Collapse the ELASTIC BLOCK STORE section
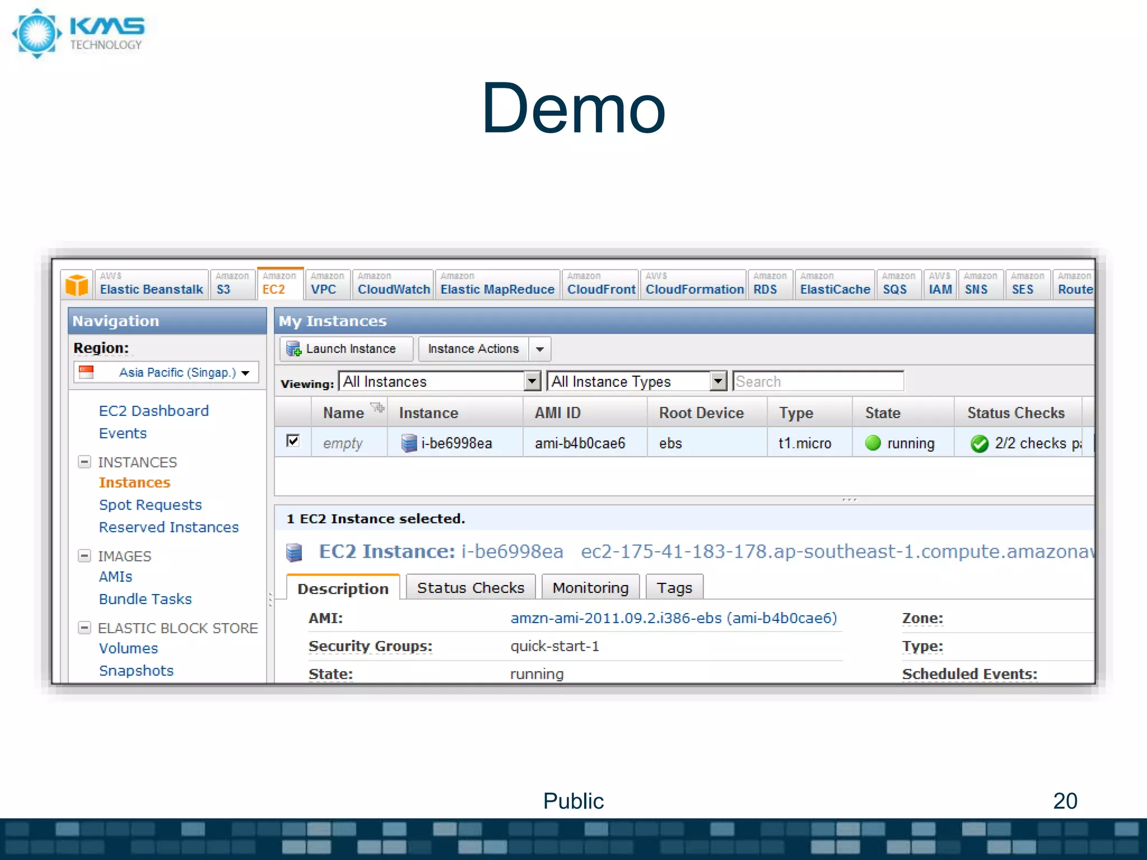1147x860 pixels. coord(84,627)
